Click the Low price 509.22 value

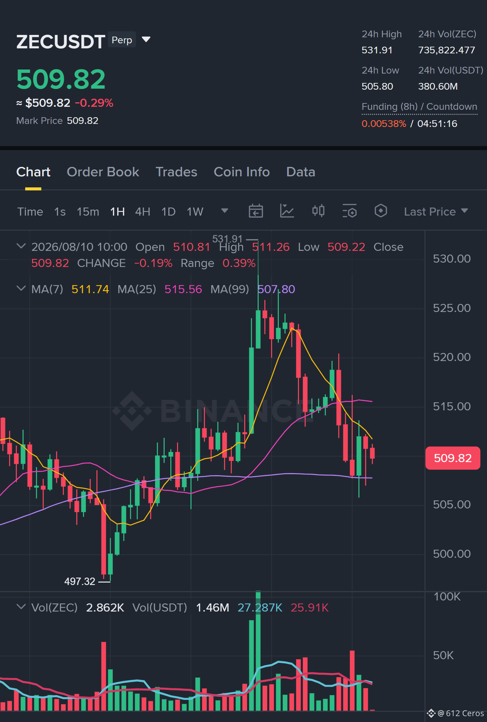tap(346, 247)
